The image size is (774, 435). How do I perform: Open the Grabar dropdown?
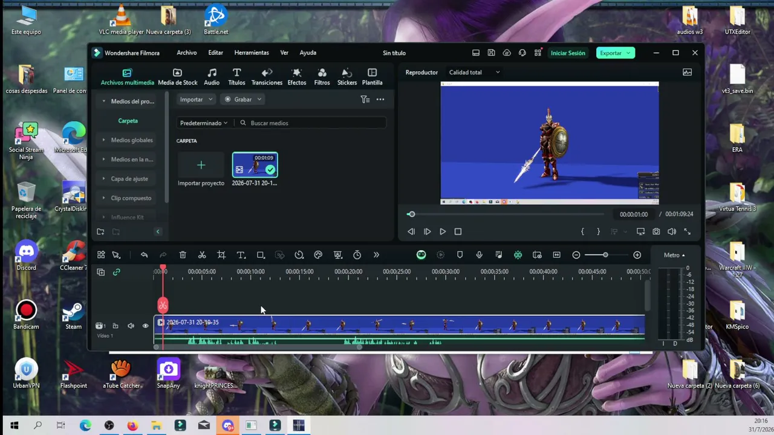tap(243, 99)
